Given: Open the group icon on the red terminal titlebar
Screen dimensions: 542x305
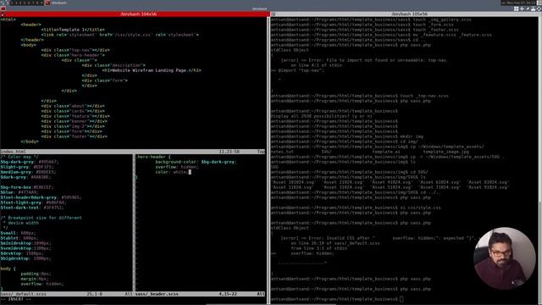Looking at the screenshot, I should tap(3, 14).
